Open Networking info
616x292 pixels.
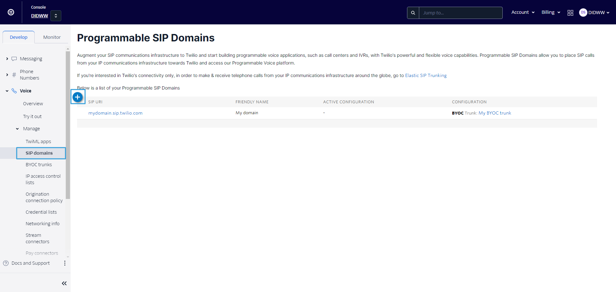(42, 224)
